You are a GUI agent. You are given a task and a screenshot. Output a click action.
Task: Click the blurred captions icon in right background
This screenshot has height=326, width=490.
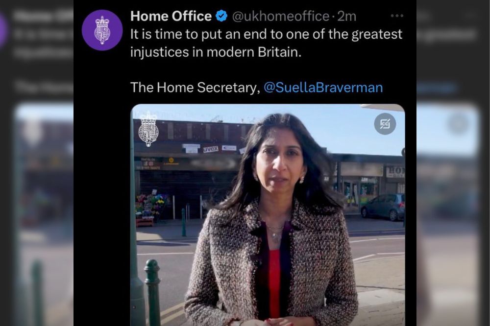click(458, 124)
